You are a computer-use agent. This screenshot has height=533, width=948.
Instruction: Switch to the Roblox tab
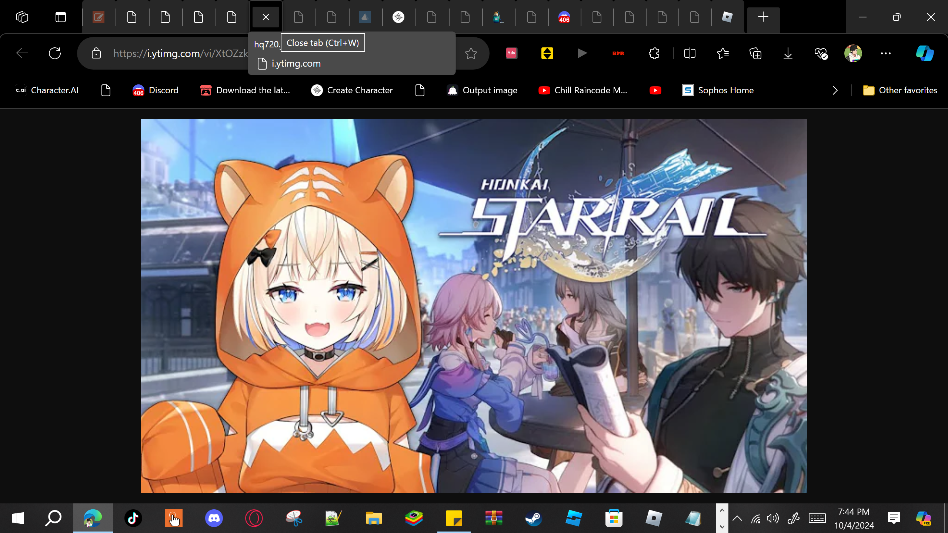tap(727, 17)
